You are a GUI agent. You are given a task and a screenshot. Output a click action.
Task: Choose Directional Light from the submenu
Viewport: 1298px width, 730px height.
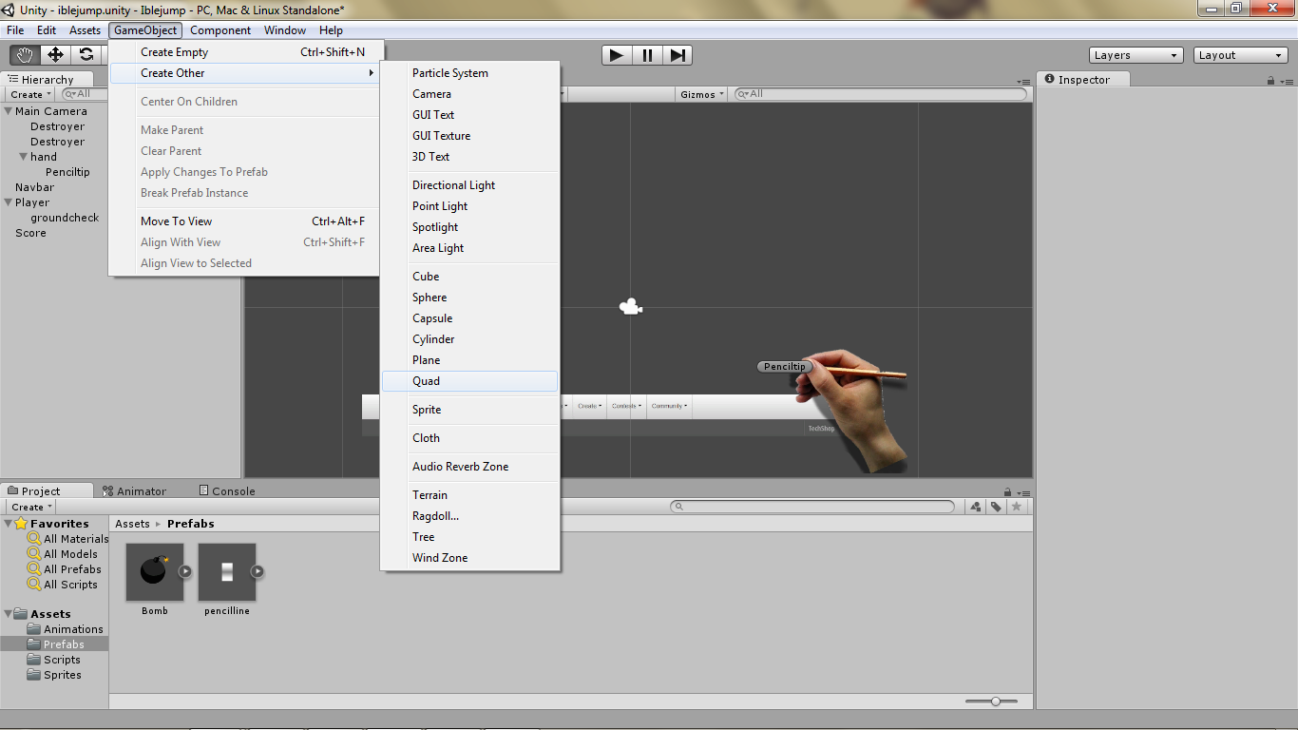pos(469,185)
